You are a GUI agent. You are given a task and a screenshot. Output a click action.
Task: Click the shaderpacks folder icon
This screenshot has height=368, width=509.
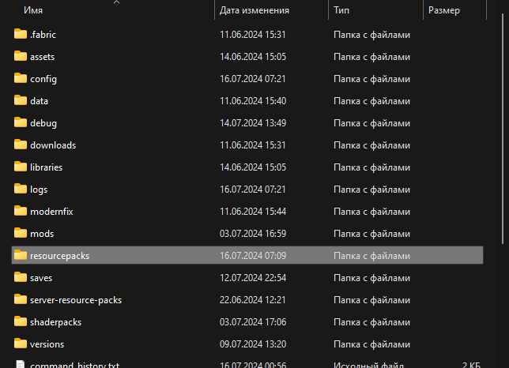click(21, 322)
